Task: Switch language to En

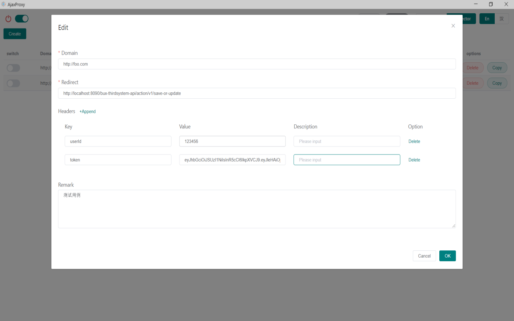Action: [x=487, y=19]
